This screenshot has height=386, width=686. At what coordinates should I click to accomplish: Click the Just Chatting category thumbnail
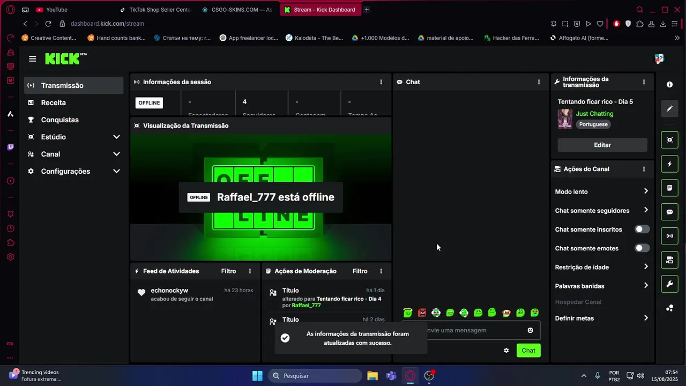[565, 119]
